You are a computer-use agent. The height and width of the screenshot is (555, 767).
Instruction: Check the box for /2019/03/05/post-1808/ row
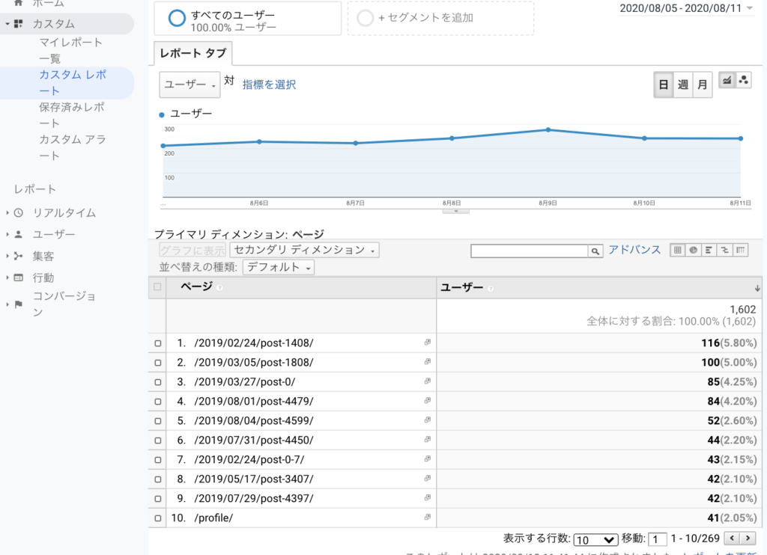(157, 362)
